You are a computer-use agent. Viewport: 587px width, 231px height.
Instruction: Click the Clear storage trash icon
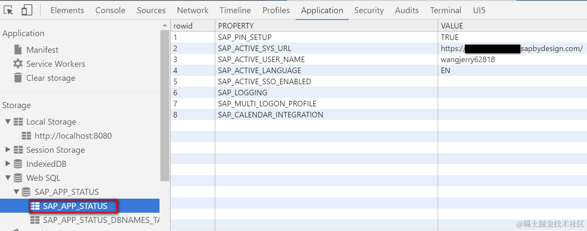click(18, 78)
